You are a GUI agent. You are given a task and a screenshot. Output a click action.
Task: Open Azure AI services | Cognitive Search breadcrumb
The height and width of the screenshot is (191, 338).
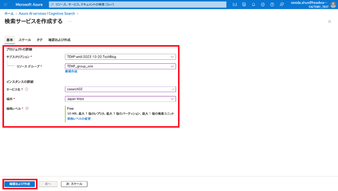[47, 14]
